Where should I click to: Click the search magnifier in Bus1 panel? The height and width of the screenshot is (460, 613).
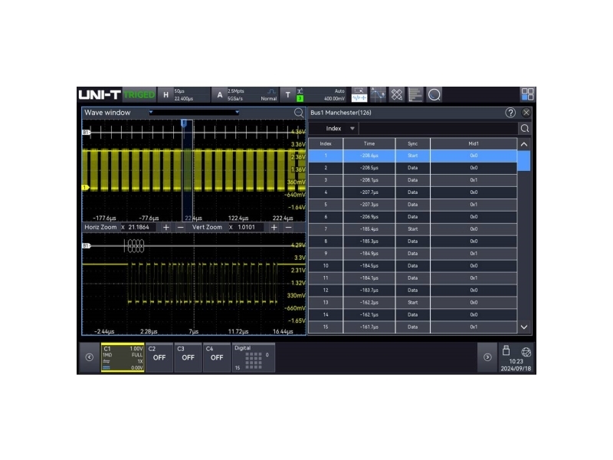tap(525, 128)
